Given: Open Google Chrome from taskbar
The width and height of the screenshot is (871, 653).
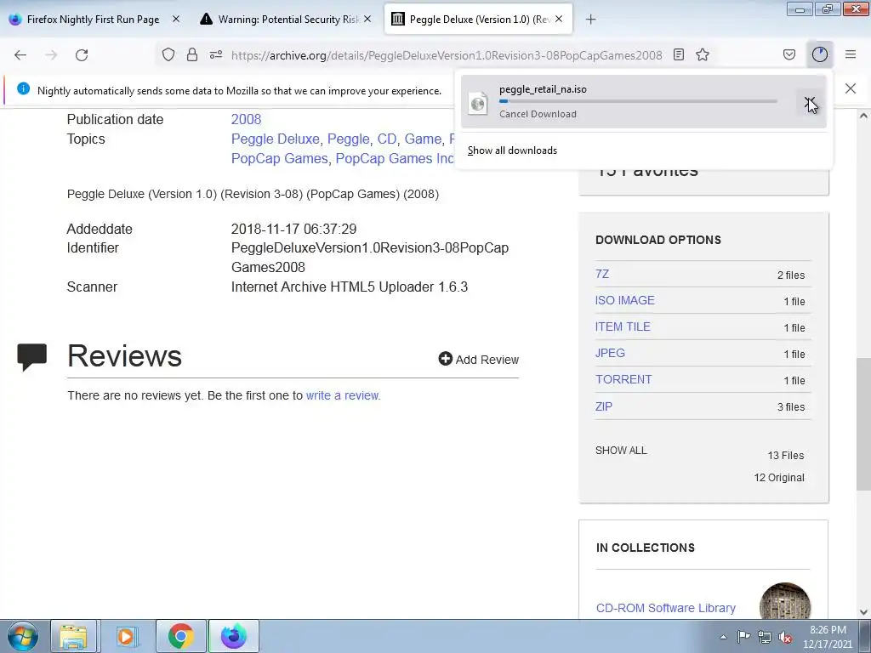Looking at the screenshot, I should [180, 636].
